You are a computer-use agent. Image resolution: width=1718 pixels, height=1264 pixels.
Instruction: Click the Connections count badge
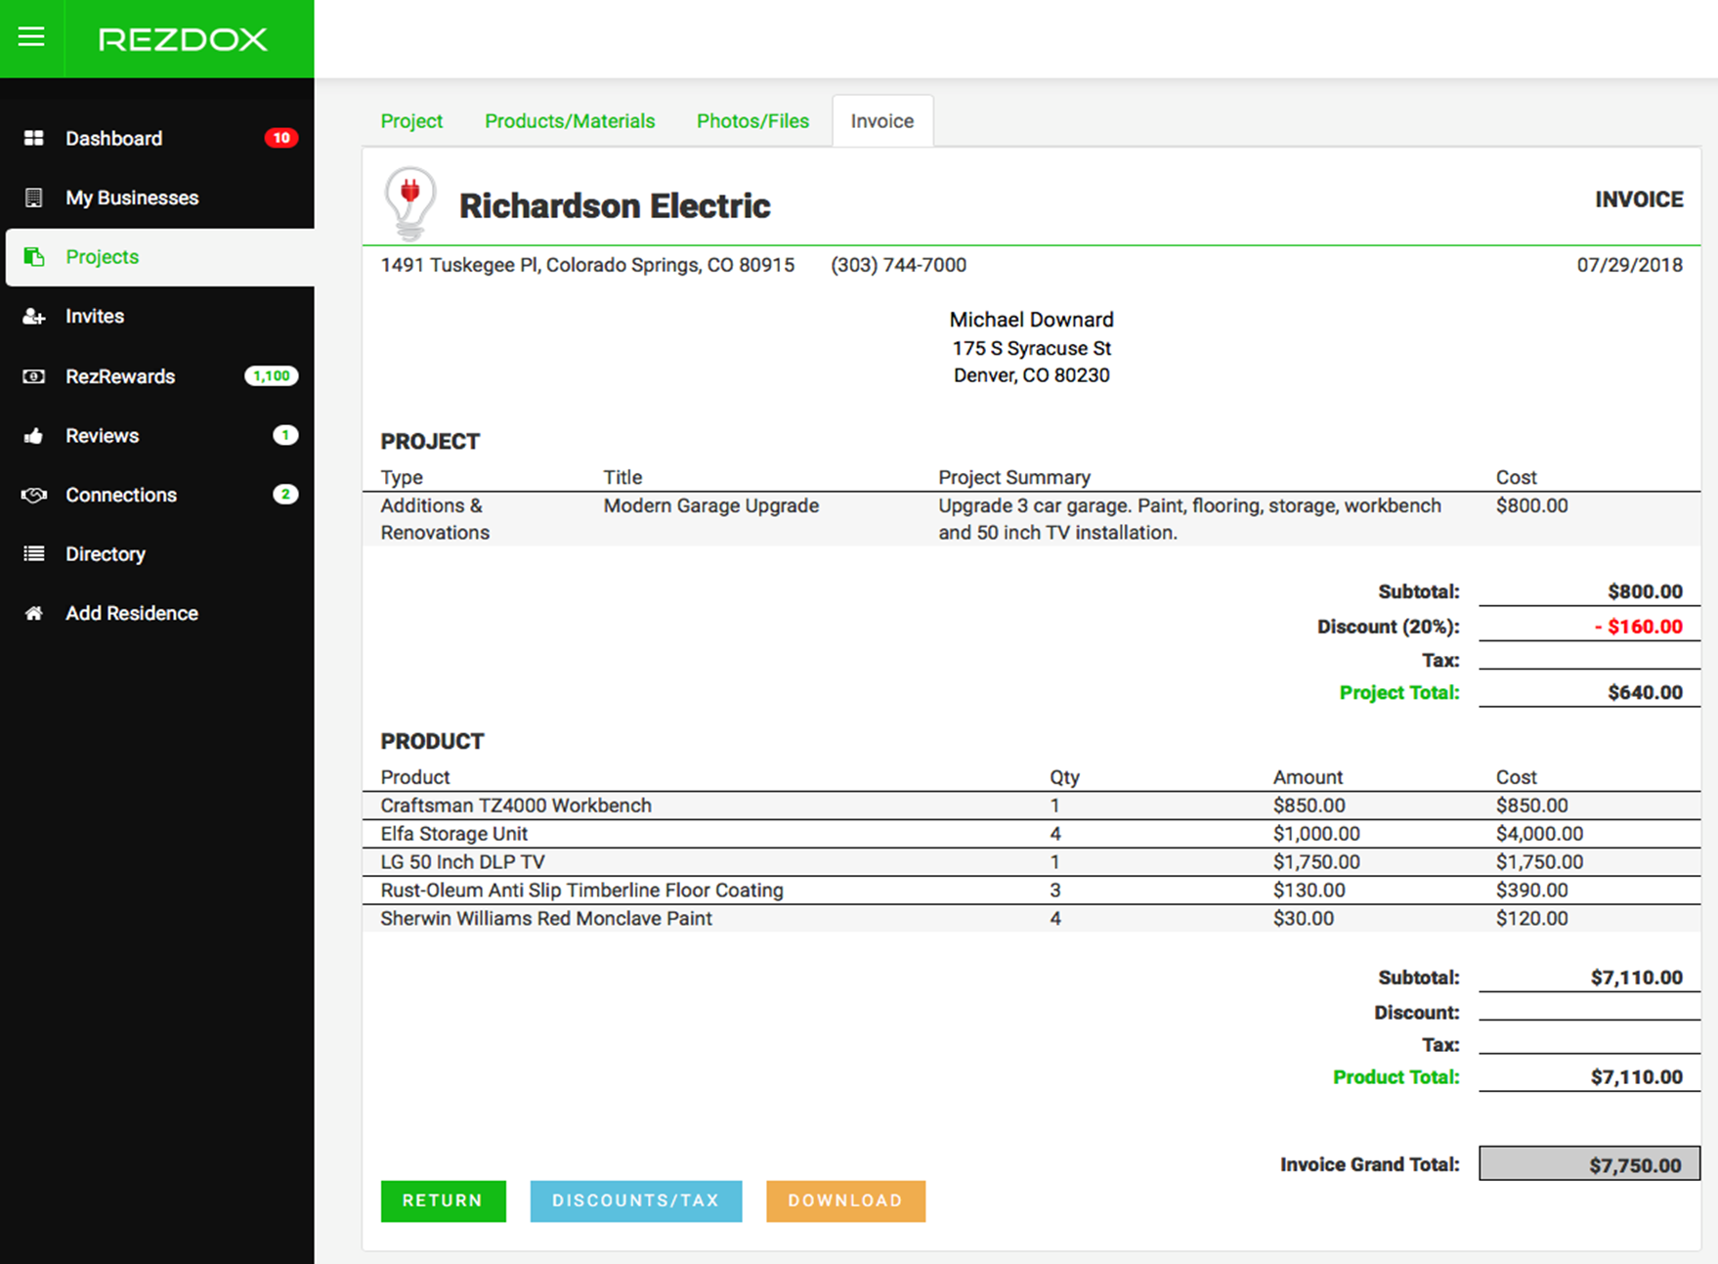285,495
